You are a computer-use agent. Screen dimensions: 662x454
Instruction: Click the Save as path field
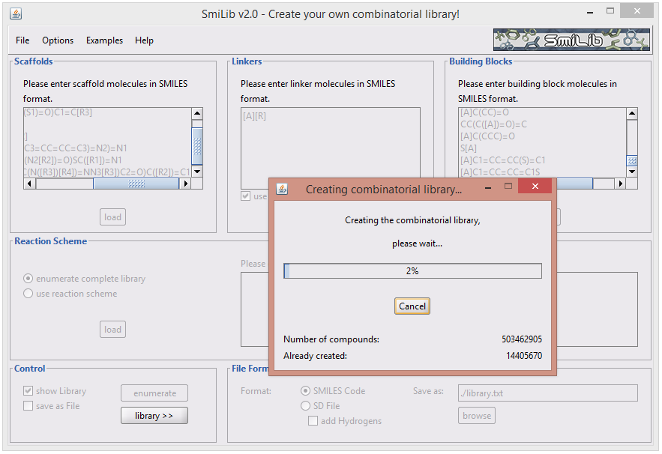(547, 393)
